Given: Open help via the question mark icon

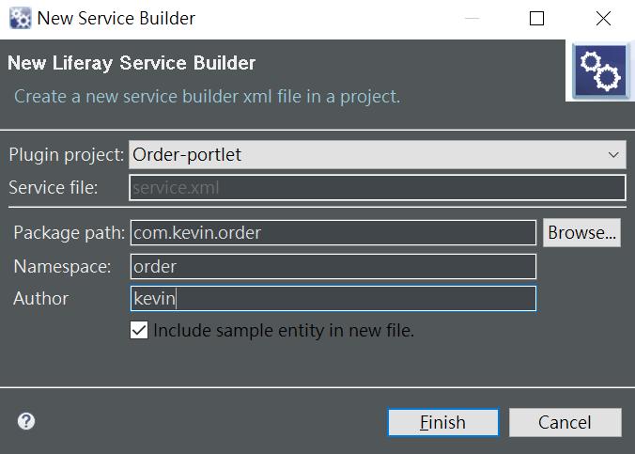Looking at the screenshot, I should 26,421.
